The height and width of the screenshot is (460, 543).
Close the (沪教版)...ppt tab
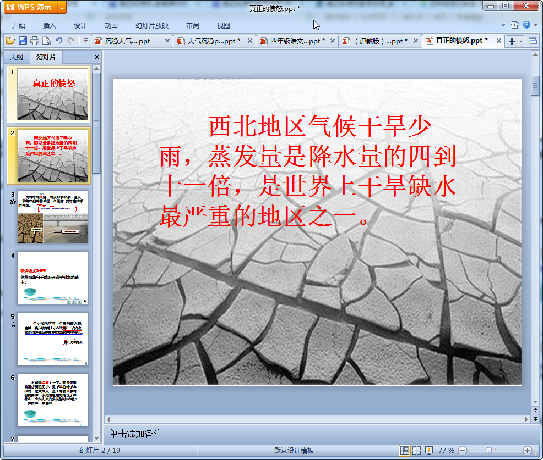[416, 41]
